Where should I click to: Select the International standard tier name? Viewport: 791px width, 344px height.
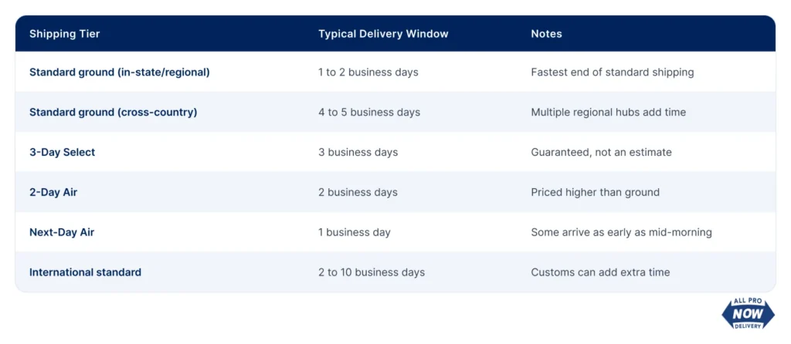85,272
